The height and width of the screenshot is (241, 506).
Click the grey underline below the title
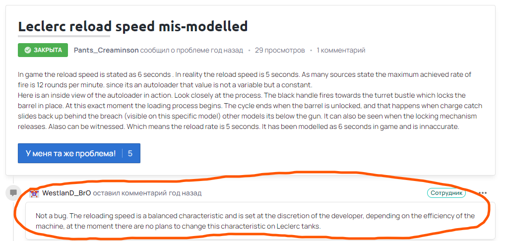(x=64, y=36)
